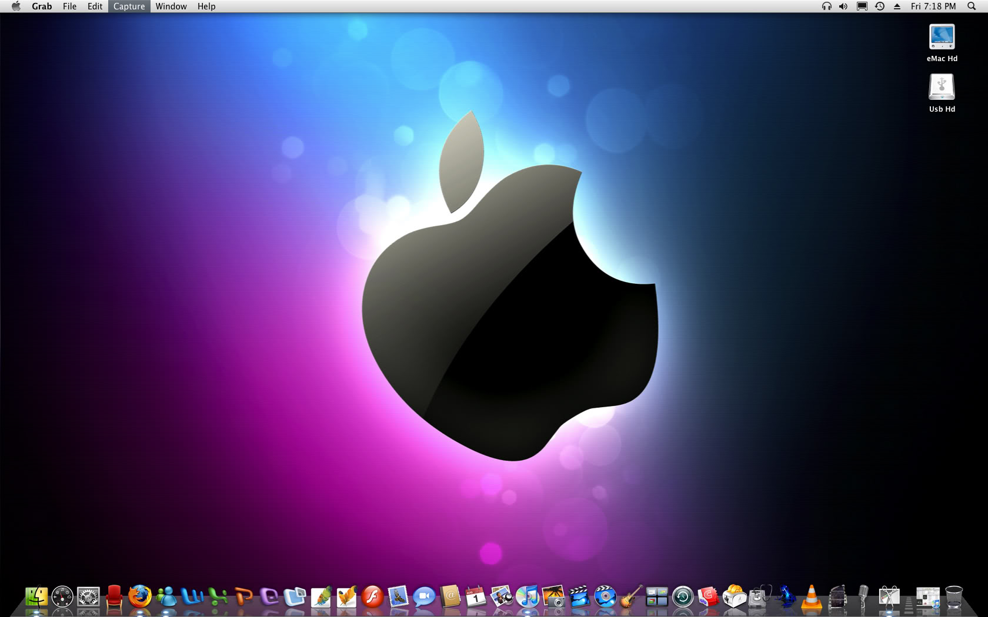Click the highlighted Capture menu
Viewport: 988px width, 617px height.
click(129, 6)
